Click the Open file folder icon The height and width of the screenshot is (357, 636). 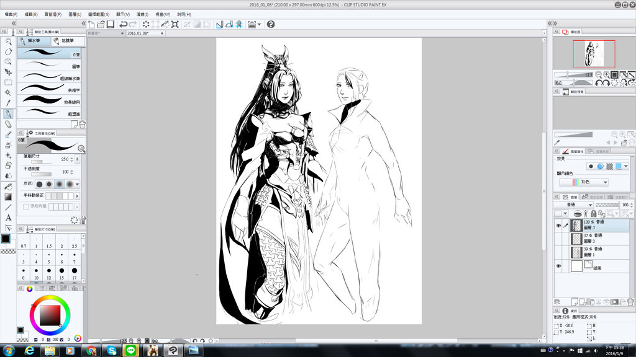pos(101,24)
